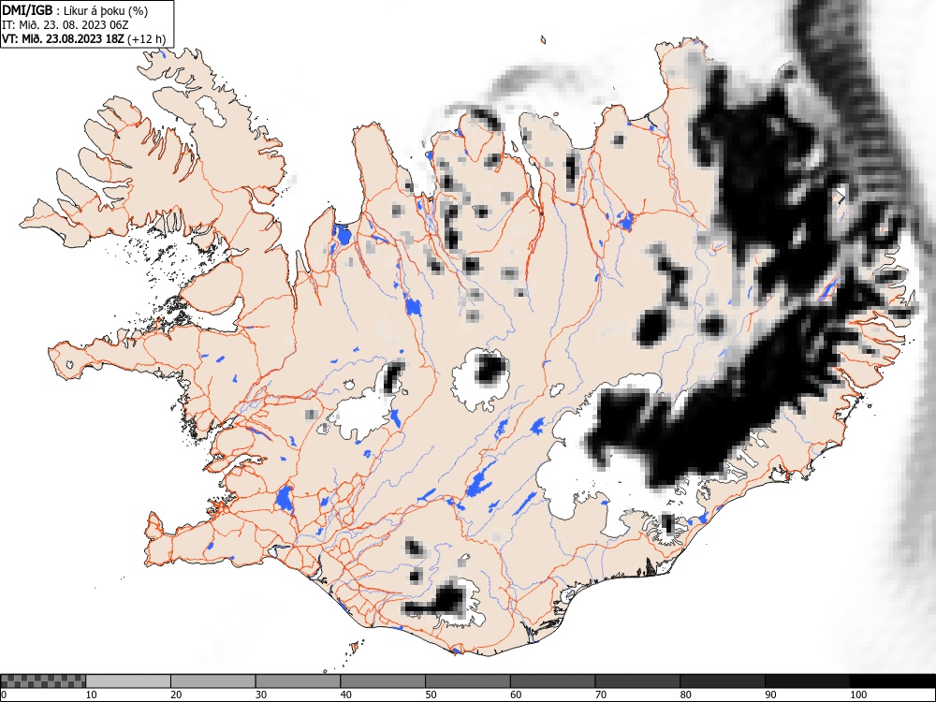This screenshot has width=936, height=702.
Task: Click the '30' scale label
Action: [x=261, y=695]
